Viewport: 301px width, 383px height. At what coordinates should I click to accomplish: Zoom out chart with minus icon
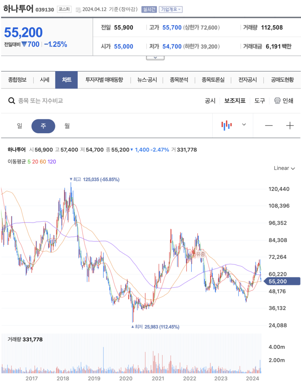269,126
